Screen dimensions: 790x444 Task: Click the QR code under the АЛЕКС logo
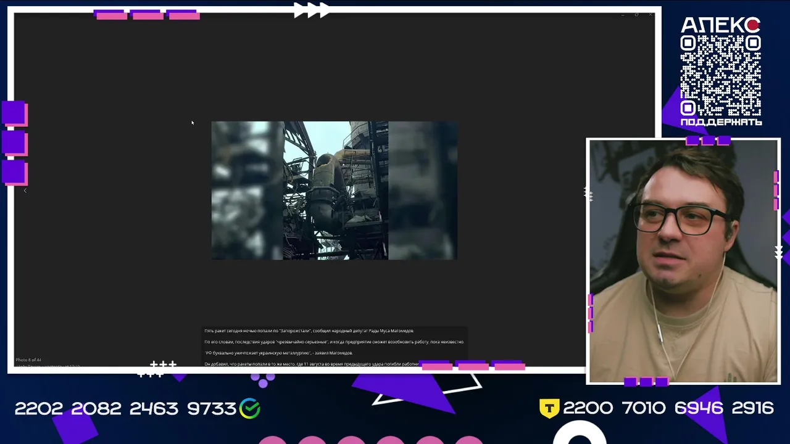(721, 75)
